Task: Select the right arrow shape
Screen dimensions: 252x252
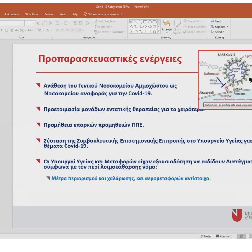Action: tap(145, 27)
